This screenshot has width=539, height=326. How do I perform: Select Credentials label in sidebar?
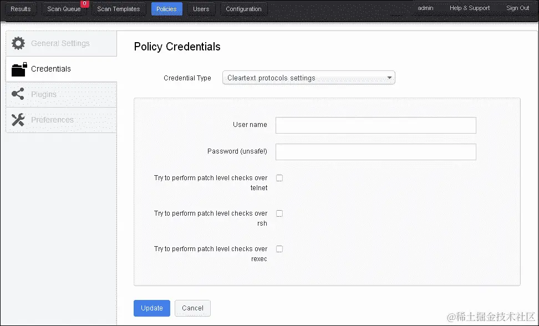[x=51, y=69]
